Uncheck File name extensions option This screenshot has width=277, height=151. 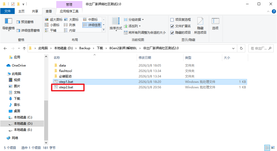click(x=180, y=26)
